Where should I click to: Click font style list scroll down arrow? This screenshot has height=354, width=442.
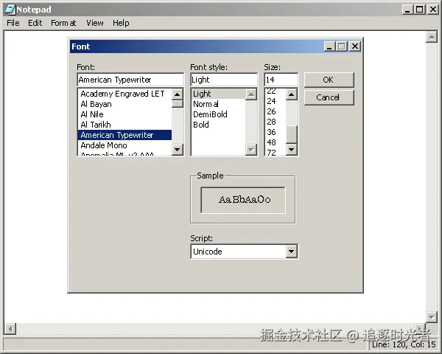251,149
